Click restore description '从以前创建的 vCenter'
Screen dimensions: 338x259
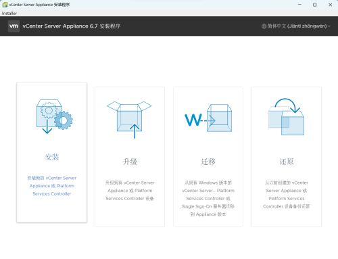(x=287, y=195)
